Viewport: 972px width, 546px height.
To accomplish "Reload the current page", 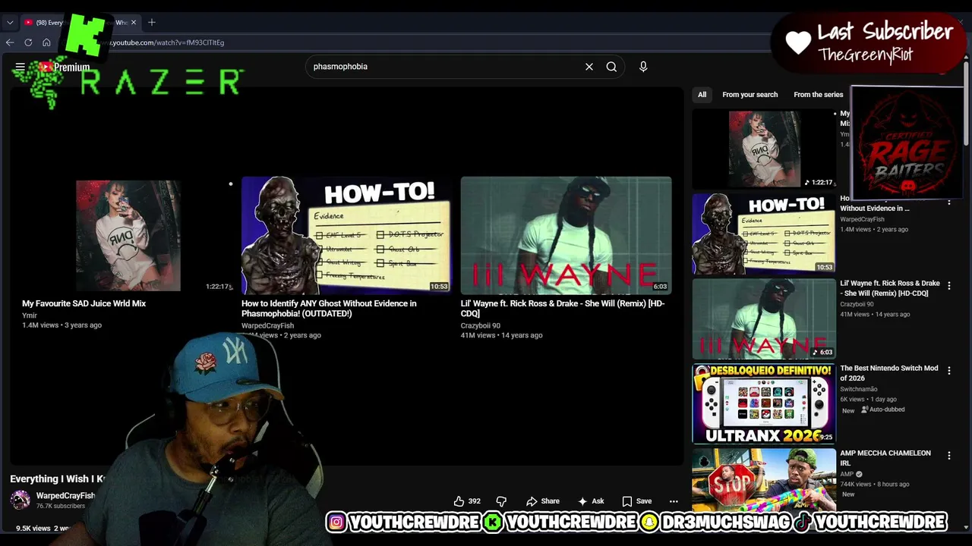I will [28, 42].
